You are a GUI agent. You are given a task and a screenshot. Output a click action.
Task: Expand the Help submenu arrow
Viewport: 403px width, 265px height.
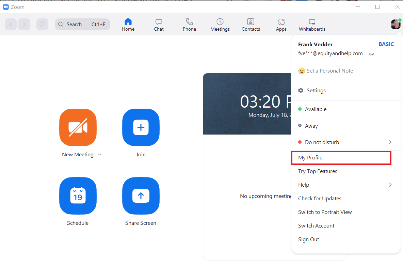(390, 185)
